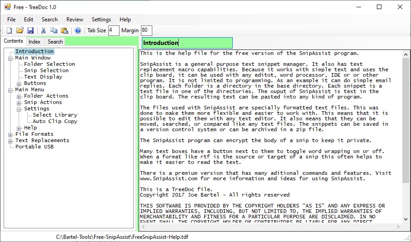Select the Settings tree item
This screenshot has height=242, width=411.
[37, 109]
